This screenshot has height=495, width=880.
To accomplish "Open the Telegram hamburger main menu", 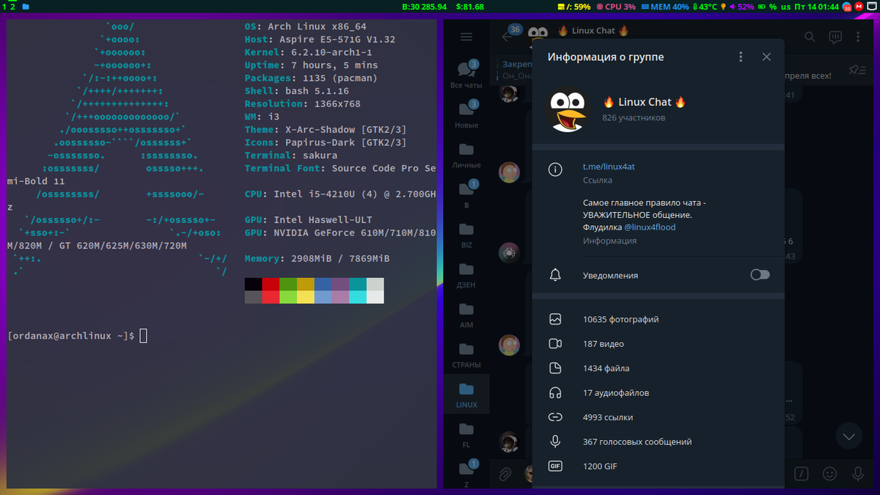I will coord(466,37).
